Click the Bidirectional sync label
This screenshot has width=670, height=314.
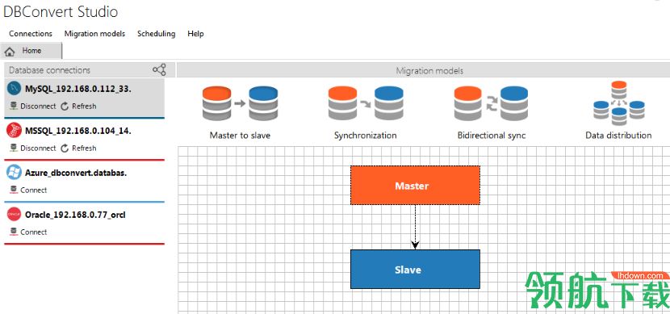point(492,136)
